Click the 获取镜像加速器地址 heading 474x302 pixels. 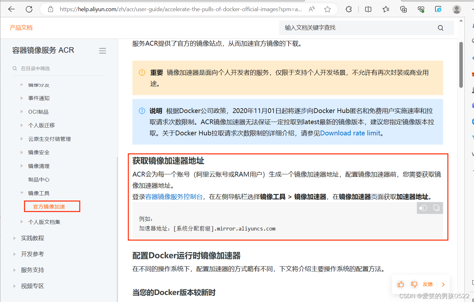pyautogui.click(x=168, y=161)
